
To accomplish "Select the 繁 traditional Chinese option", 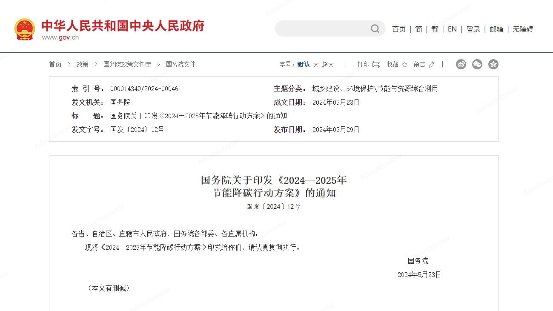I will tap(434, 29).
